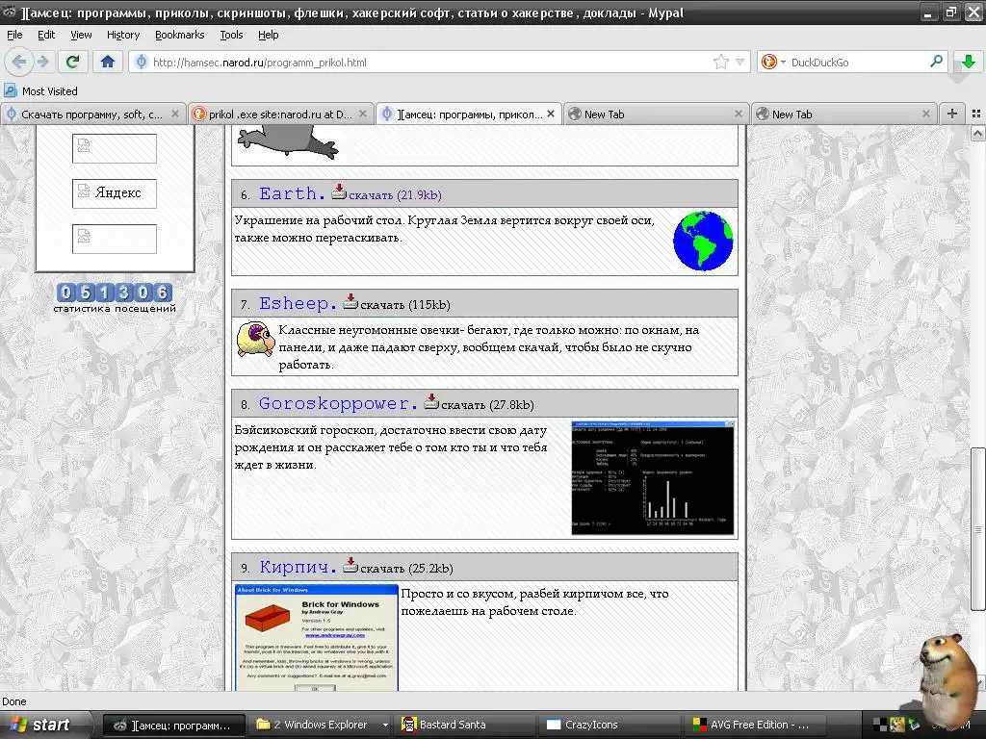Open the Goroskoppower console screenshot thumbnail

click(x=653, y=478)
